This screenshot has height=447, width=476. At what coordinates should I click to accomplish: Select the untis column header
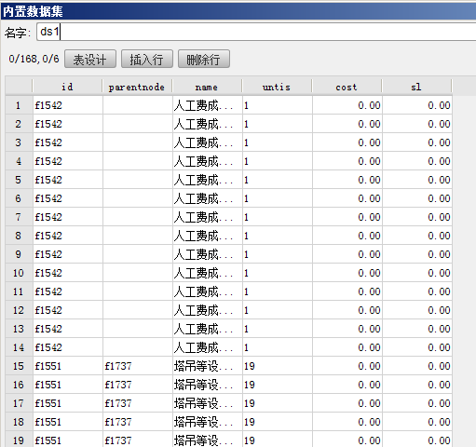click(x=277, y=87)
